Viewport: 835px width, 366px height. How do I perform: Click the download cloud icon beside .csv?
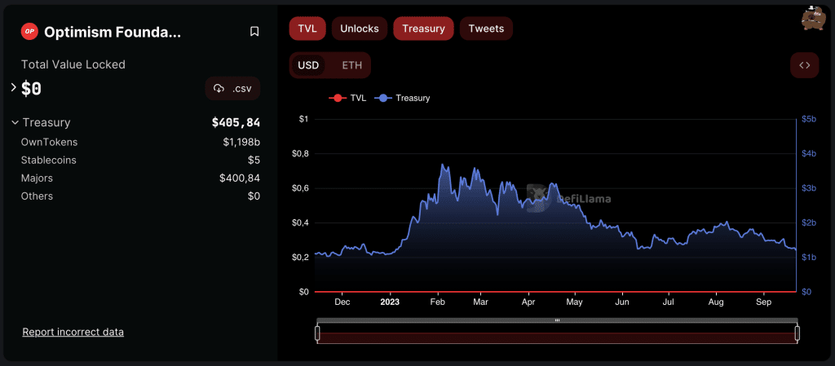point(219,88)
